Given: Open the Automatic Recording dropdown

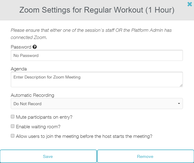Looking at the screenshot, I should (x=97, y=104).
